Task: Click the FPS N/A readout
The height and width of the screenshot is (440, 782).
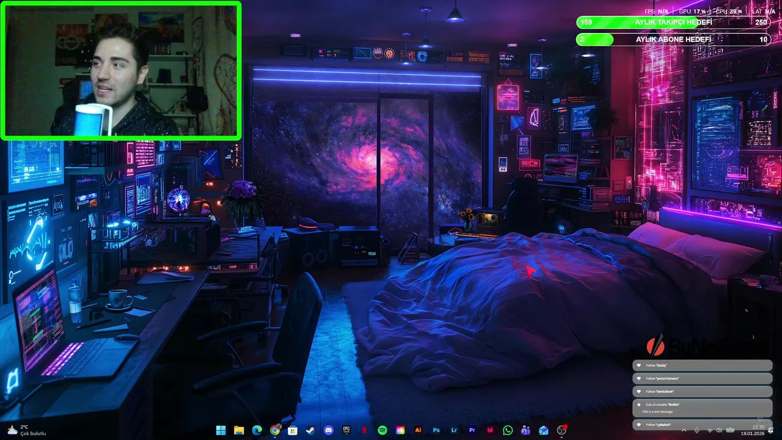Action: point(657,11)
